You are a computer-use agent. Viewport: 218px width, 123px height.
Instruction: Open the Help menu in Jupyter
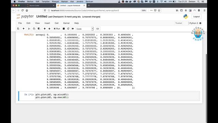pyautogui.click(x=76, y=23)
